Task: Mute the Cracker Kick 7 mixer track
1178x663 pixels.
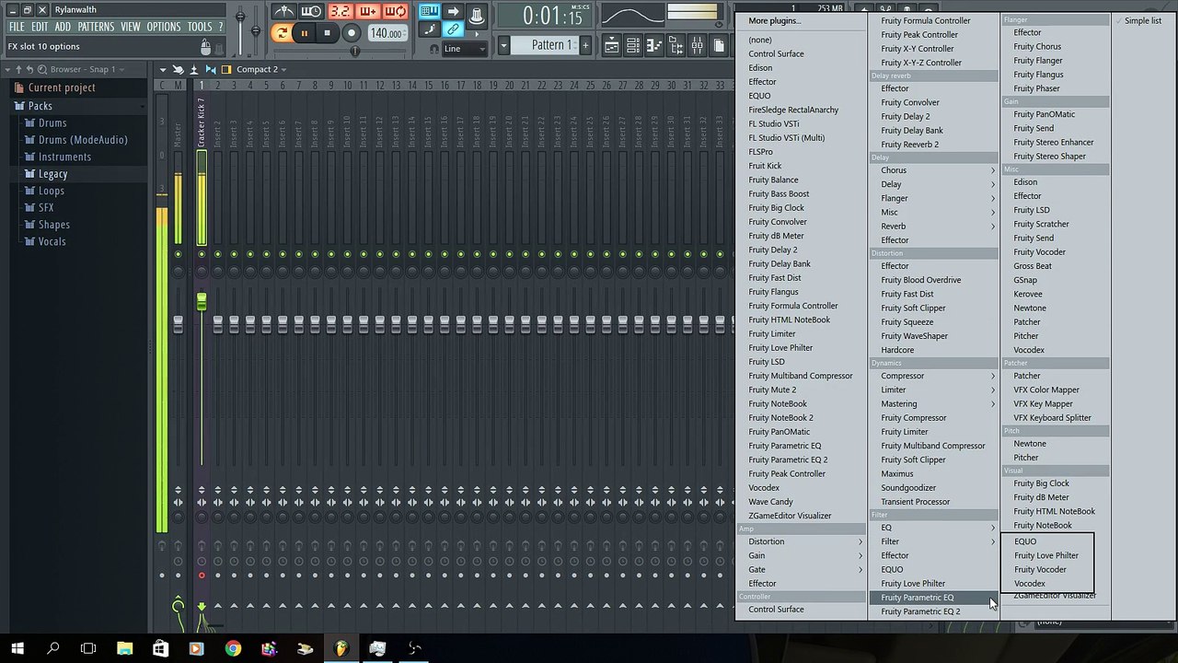Action: (x=202, y=254)
